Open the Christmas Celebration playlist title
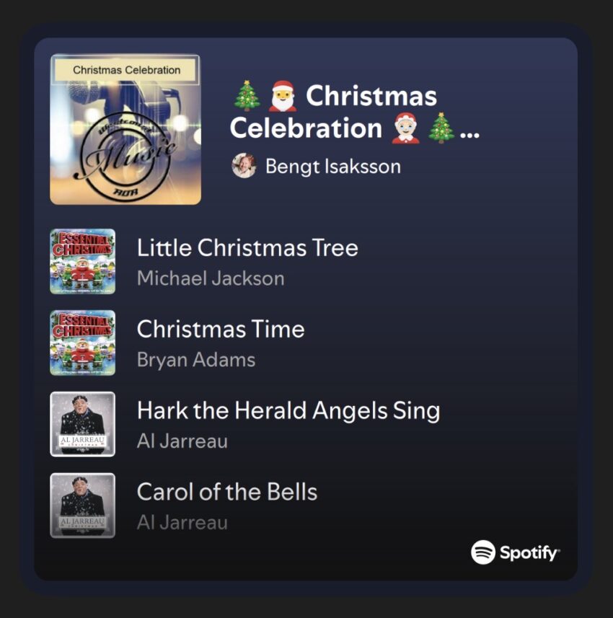The height and width of the screenshot is (618, 613). point(354,112)
